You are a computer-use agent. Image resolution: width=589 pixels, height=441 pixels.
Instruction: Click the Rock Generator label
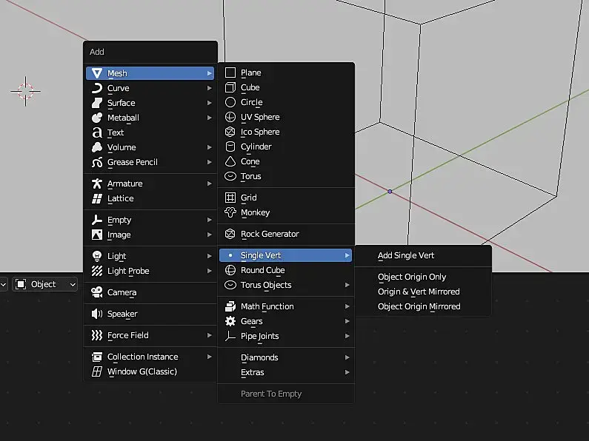coord(270,234)
